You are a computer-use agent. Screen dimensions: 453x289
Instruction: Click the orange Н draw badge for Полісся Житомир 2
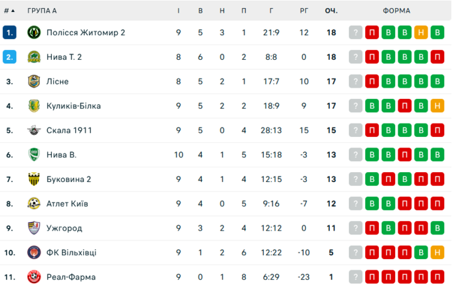[421, 33]
